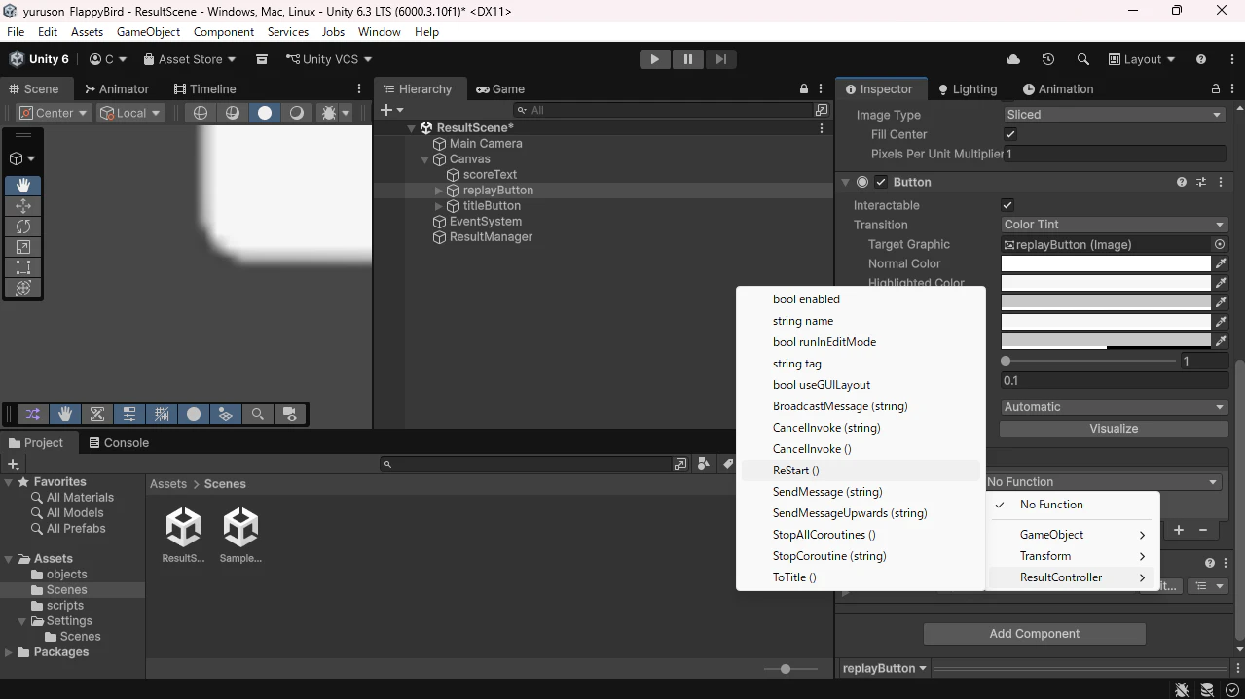Viewport: 1245px width, 699px height.
Task: Click the scene view search overlay icon
Action: click(258, 414)
